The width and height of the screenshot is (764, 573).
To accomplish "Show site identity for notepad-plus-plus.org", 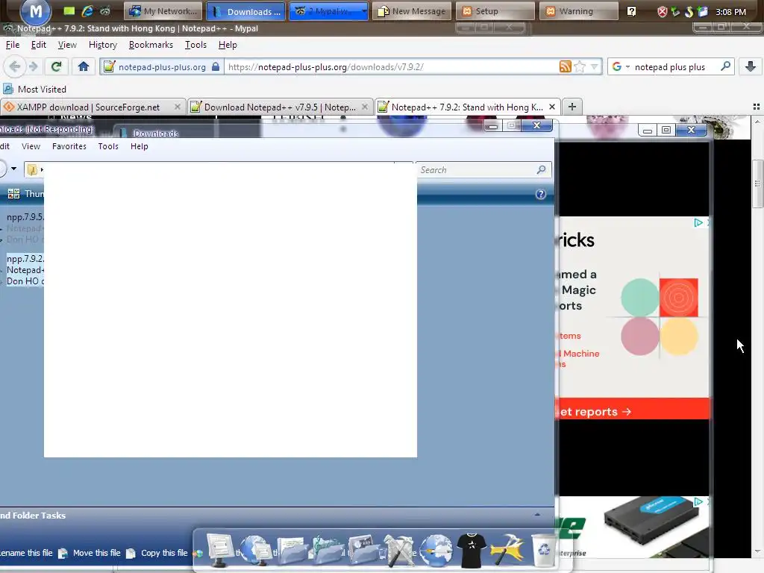I will pyautogui.click(x=162, y=66).
